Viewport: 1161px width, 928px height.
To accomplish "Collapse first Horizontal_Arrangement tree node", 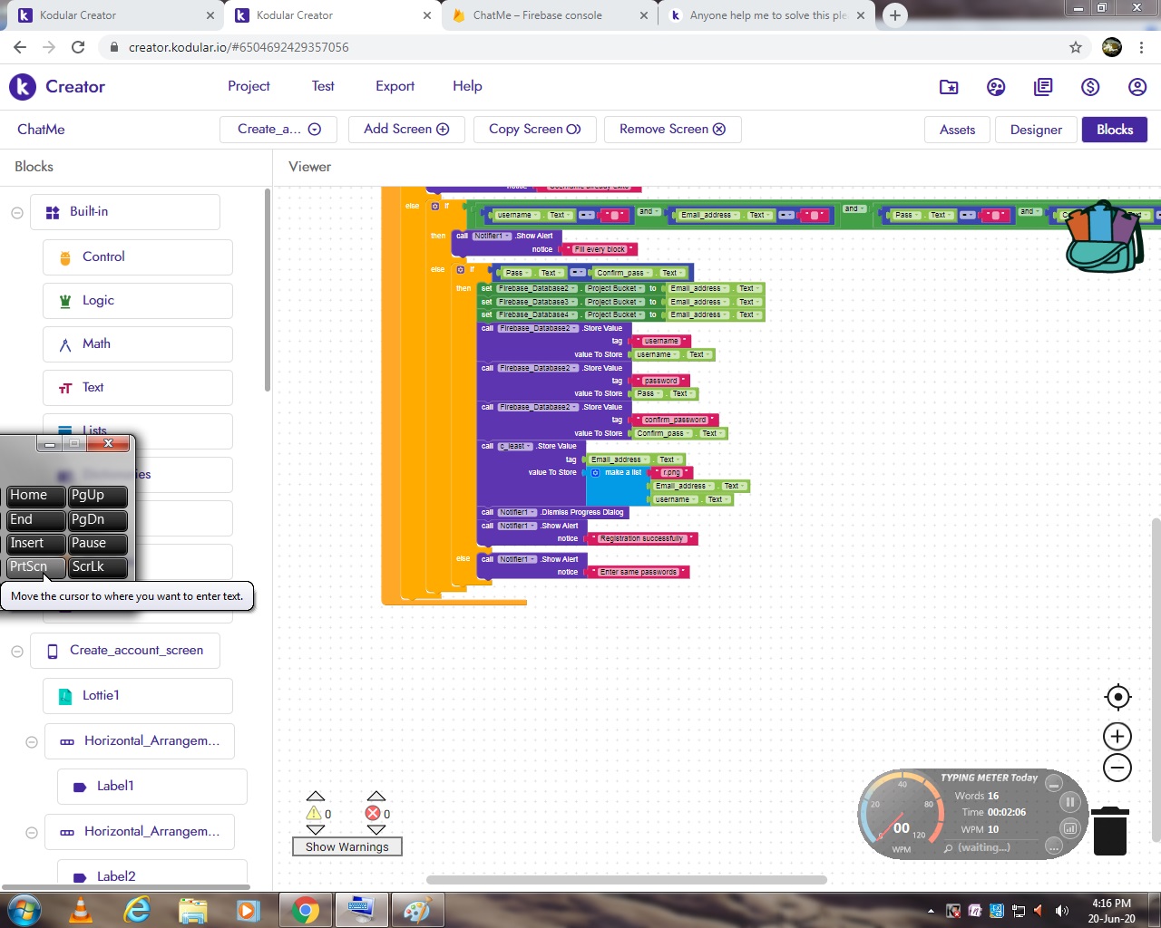I will (x=32, y=742).
